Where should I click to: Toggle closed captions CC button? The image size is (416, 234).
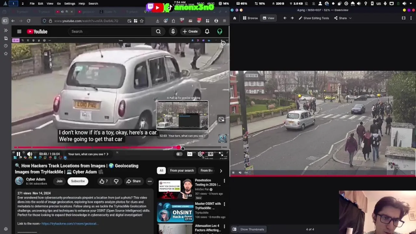coord(190,154)
